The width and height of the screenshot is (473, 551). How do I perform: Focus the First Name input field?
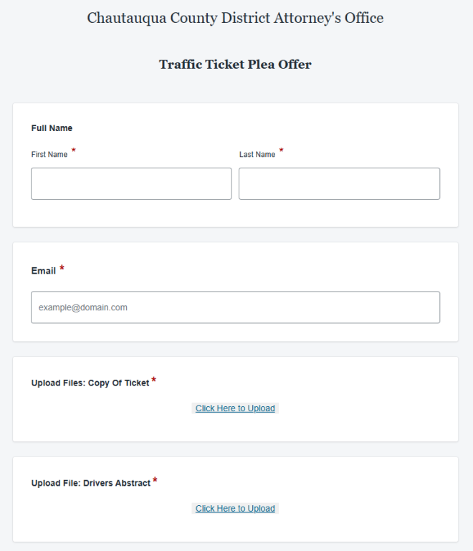coord(131,183)
